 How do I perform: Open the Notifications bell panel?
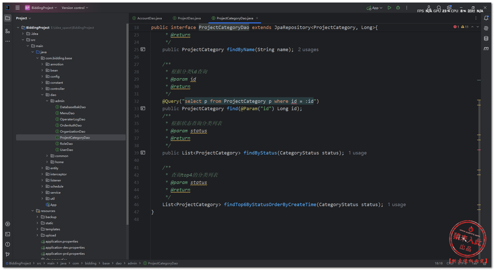[486, 18]
